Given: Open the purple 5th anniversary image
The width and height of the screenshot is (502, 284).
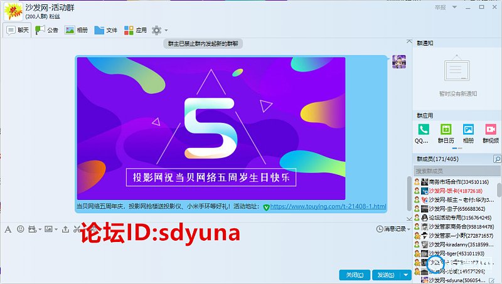Looking at the screenshot, I should point(211,129).
